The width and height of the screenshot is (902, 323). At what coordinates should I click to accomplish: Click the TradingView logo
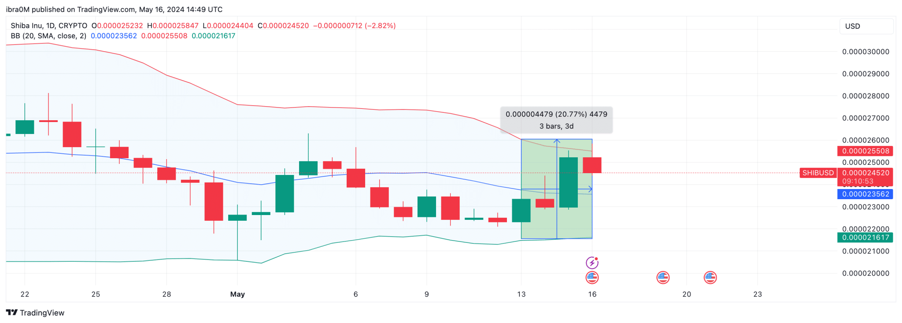click(x=35, y=312)
